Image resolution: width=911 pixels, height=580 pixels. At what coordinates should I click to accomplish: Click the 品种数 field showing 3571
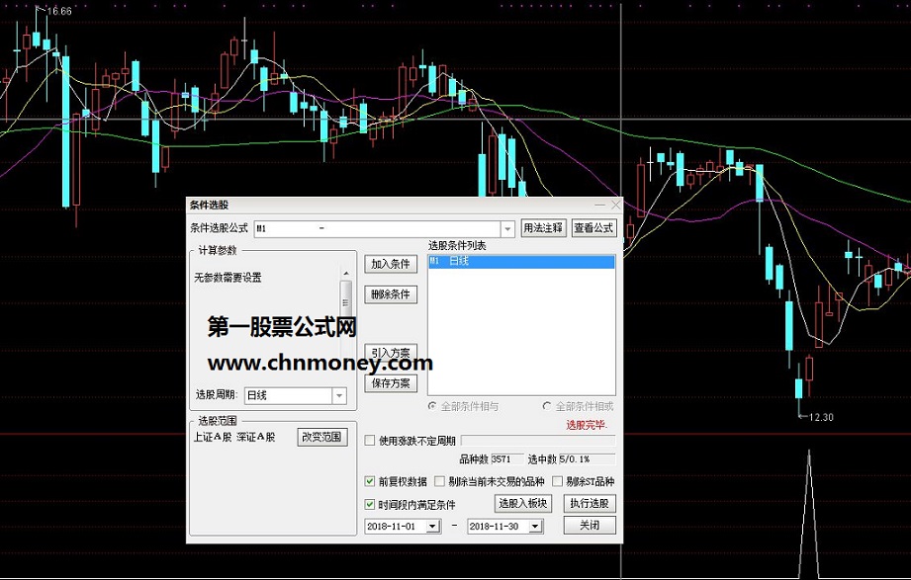507,459
